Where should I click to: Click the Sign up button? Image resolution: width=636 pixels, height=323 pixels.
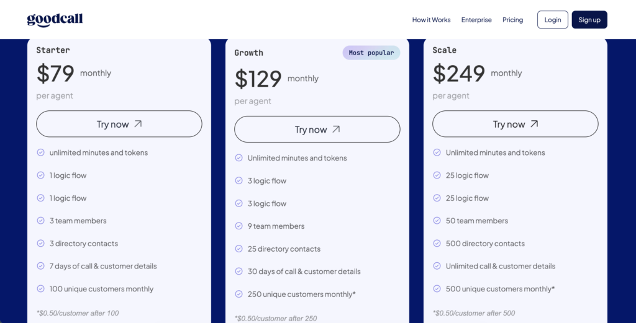pos(589,20)
